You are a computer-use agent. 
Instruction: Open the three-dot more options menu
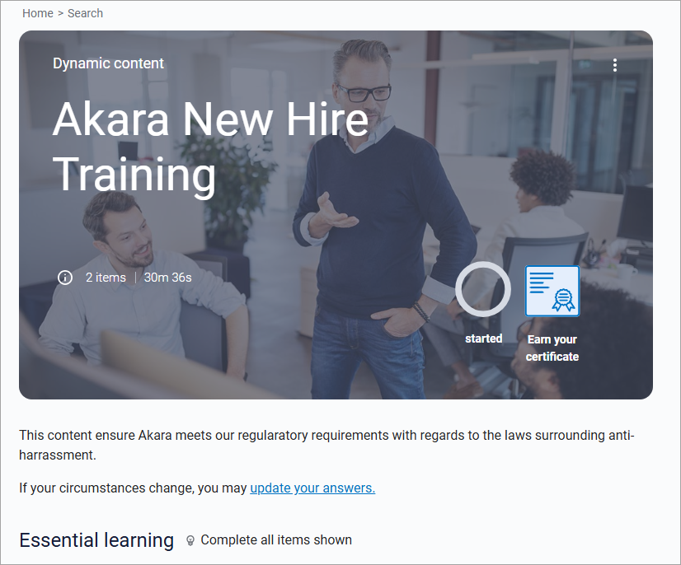614,65
